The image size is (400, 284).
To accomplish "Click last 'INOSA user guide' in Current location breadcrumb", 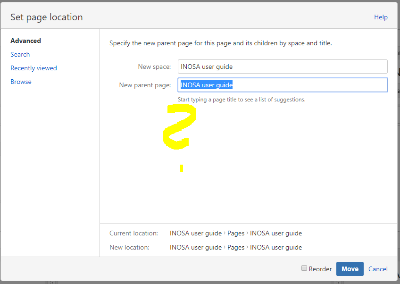I will click(x=276, y=233).
